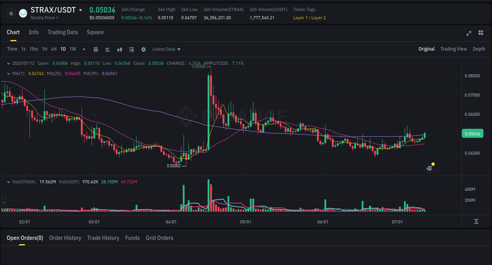Open the grid layout icon
Image resolution: width=492 pixels, height=265 pixels.
[x=481, y=33]
